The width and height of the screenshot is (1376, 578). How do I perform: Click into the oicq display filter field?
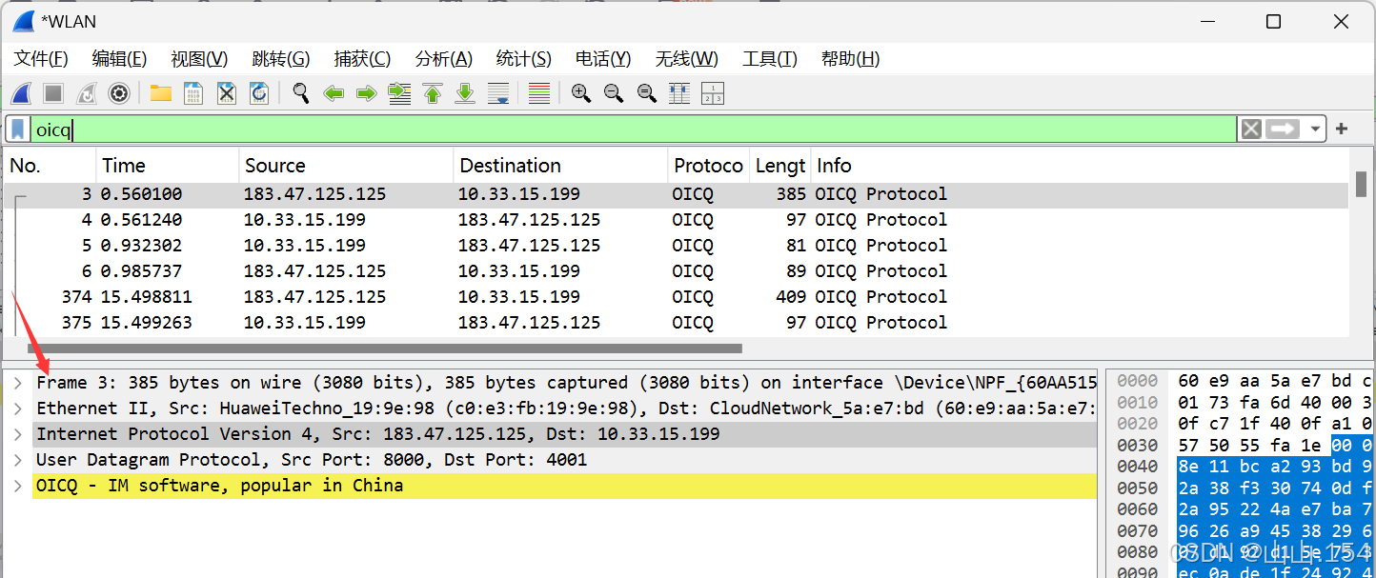coord(634,129)
